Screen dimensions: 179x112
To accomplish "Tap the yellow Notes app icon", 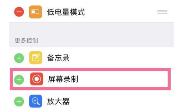I will click(x=36, y=58).
